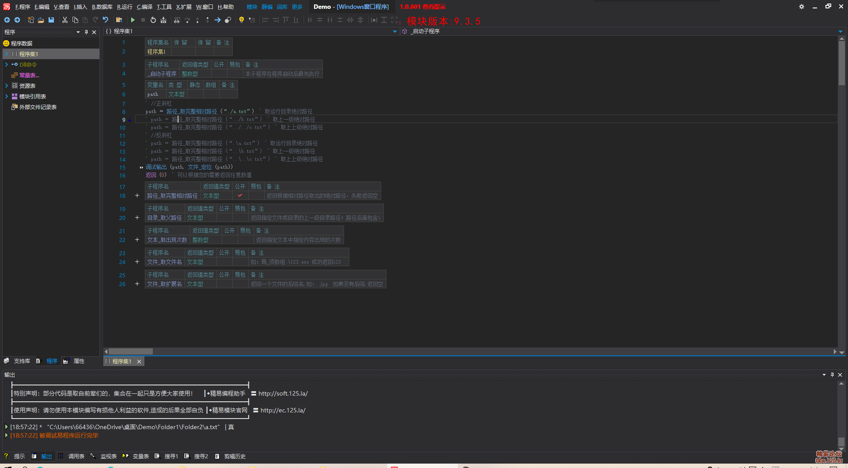Open a file with the folder icon
Viewport: 848px width, 468px height.
click(x=41, y=20)
